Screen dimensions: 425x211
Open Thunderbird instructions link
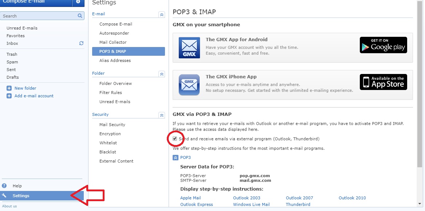coord(298,204)
